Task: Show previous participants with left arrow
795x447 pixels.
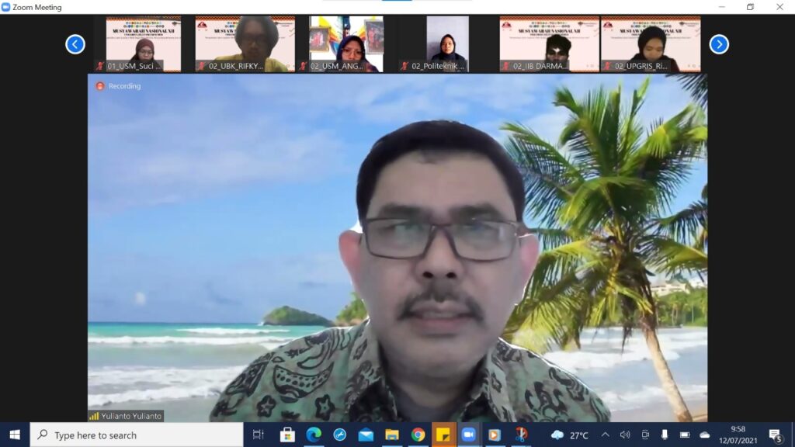Action: point(75,44)
